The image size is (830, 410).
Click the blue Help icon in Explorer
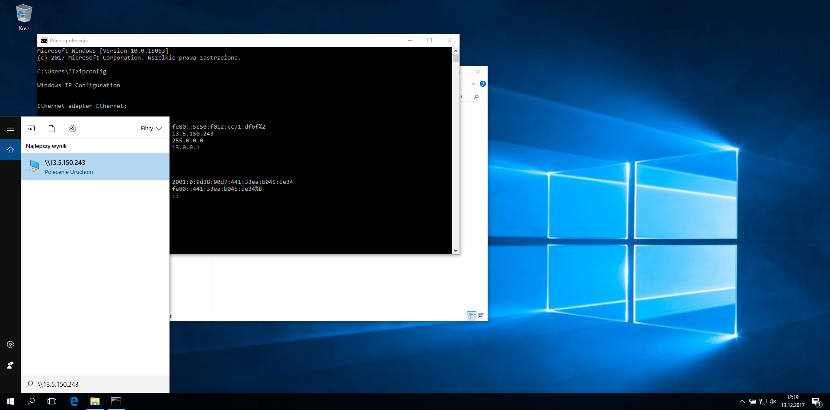coord(483,84)
